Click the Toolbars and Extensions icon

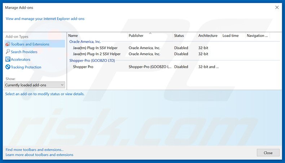tap(8, 44)
